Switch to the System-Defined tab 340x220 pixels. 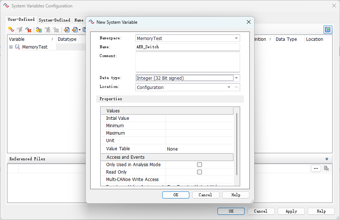[54, 20]
